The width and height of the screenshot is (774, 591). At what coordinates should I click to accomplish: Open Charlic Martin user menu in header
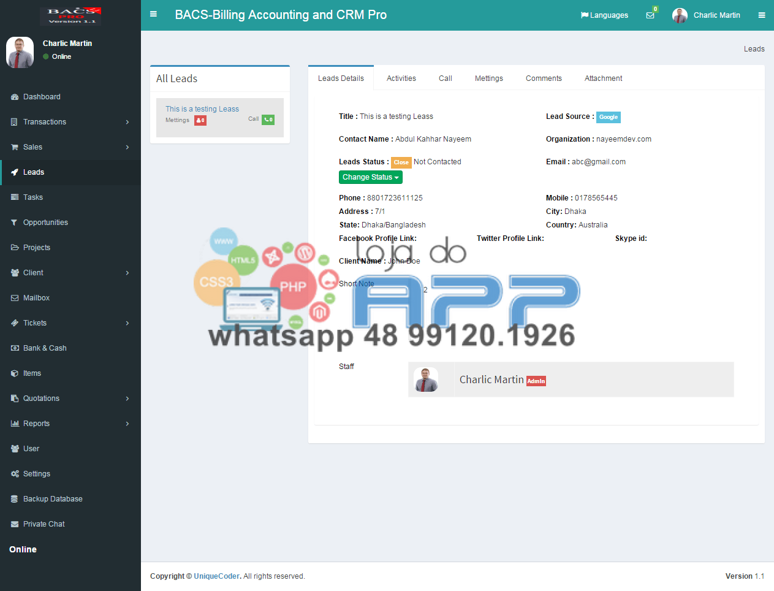tap(707, 15)
